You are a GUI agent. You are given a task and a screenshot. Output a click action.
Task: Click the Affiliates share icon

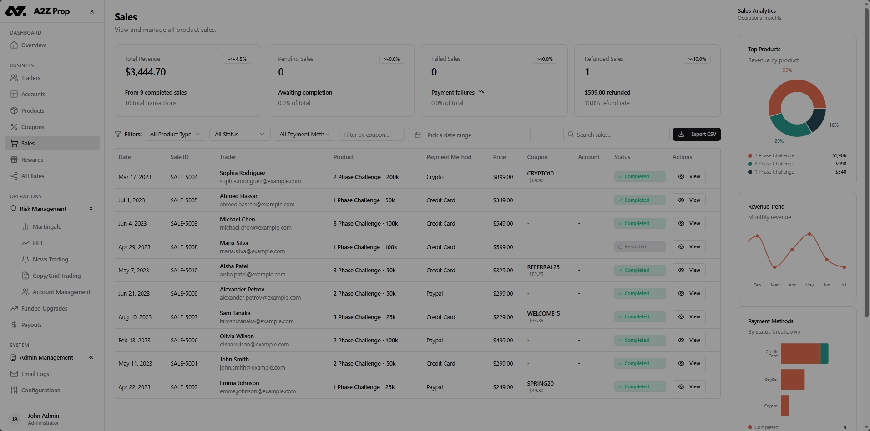click(14, 176)
